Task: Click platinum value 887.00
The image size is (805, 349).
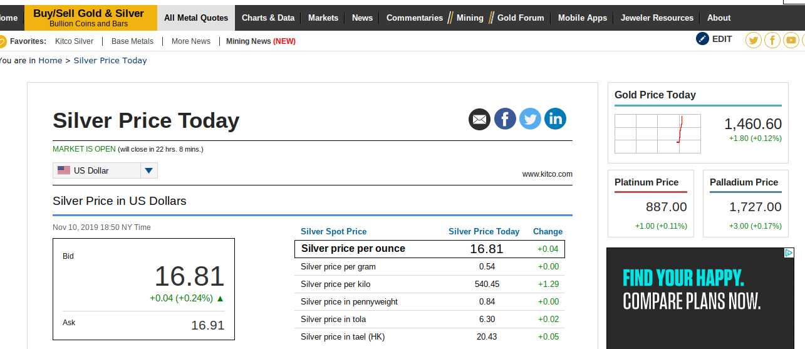Action: (667, 207)
